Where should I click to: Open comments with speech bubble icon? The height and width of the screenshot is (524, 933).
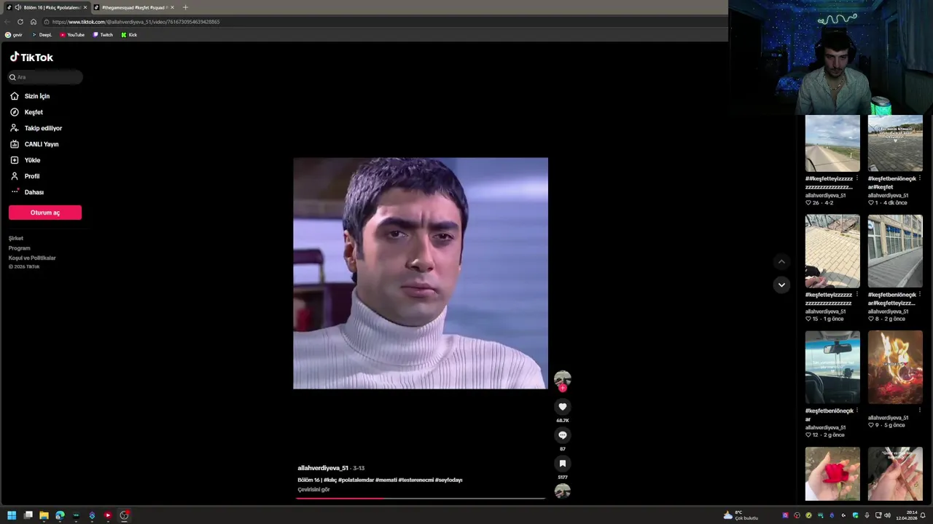[562, 435]
